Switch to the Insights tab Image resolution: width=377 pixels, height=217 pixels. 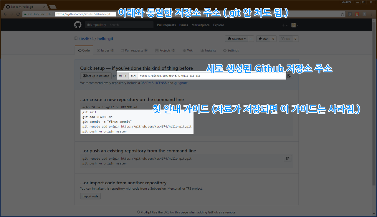point(208,50)
